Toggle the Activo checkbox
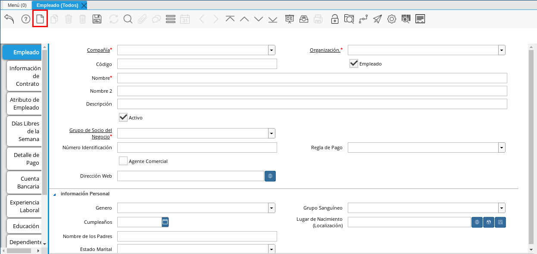This screenshot has width=537, height=254. [123, 117]
